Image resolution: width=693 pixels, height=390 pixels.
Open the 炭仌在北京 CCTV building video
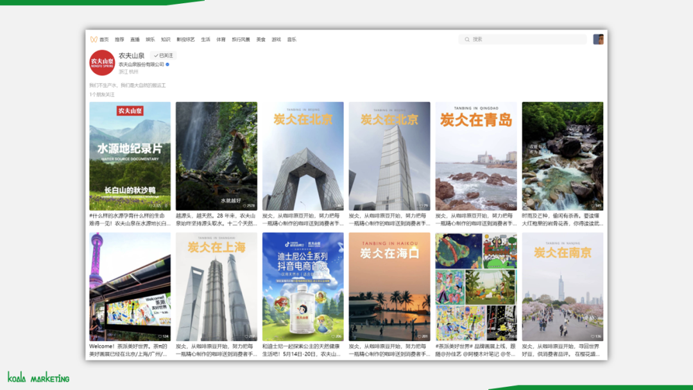click(x=303, y=156)
